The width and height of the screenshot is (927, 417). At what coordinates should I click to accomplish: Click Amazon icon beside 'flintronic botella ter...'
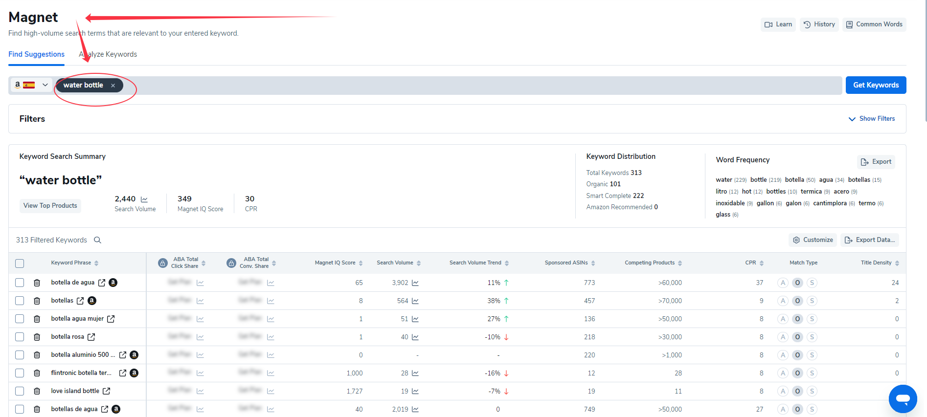[x=134, y=373]
